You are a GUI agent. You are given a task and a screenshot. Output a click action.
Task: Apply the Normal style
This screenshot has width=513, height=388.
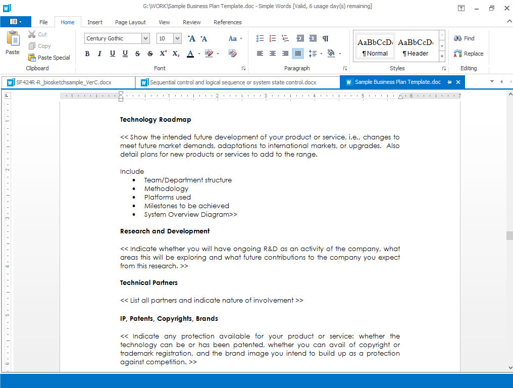[x=375, y=46]
